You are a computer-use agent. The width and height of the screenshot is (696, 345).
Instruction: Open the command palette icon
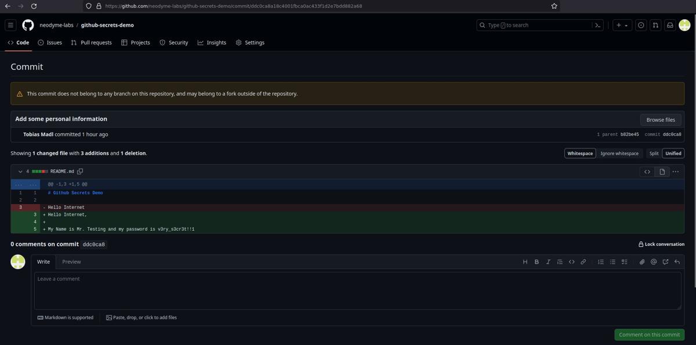(597, 26)
